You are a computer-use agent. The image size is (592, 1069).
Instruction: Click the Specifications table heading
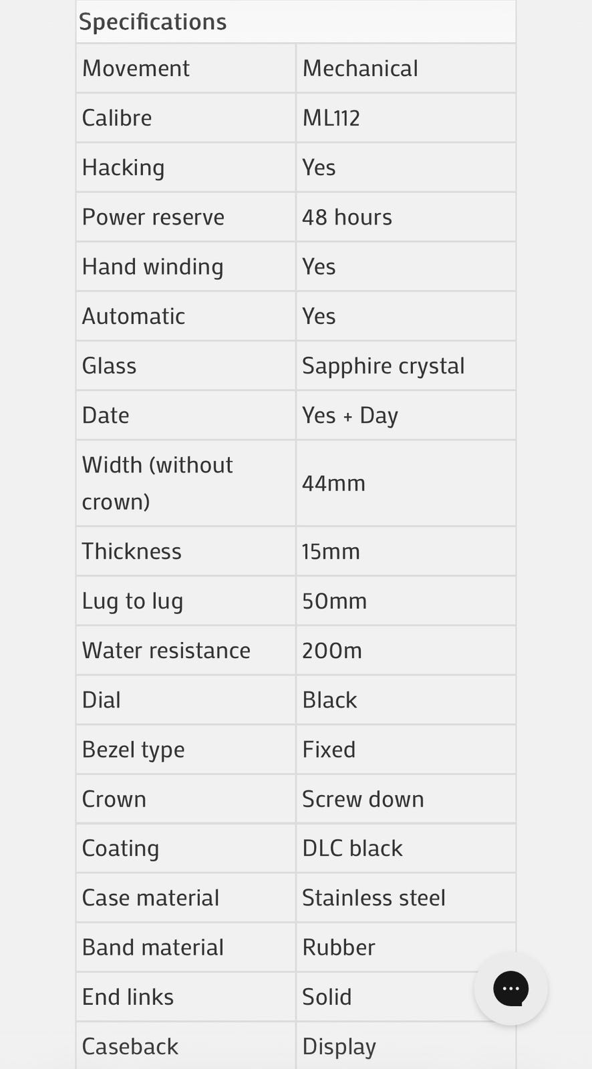[153, 22]
